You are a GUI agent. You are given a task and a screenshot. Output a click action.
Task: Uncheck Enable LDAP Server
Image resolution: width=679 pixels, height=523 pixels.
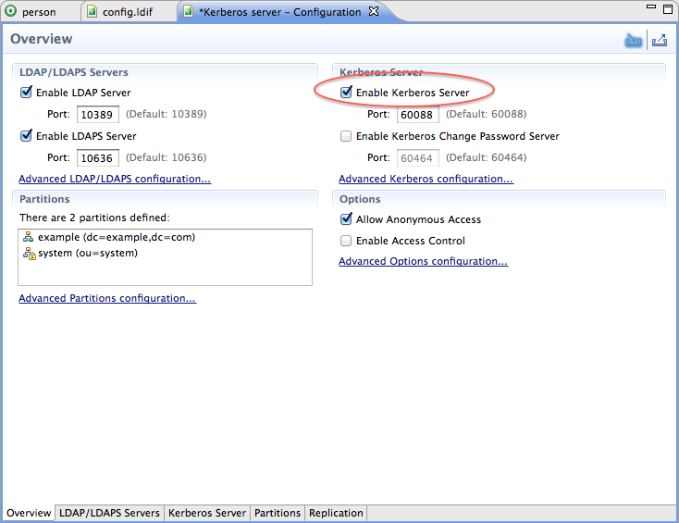coord(26,93)
